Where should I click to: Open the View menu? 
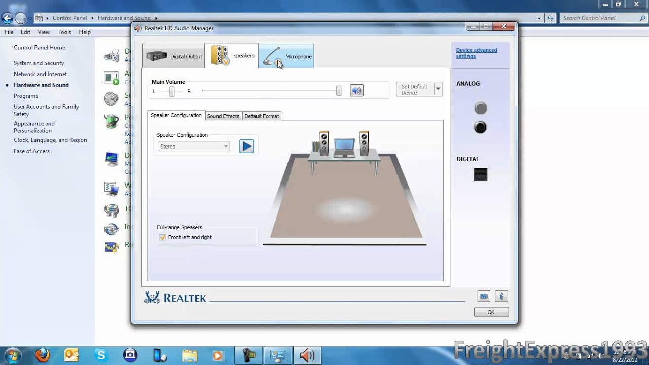(44, 32)
